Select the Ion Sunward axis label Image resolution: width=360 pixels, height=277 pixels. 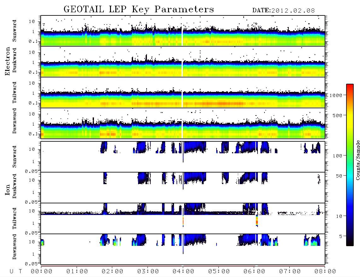pos(15,157)
